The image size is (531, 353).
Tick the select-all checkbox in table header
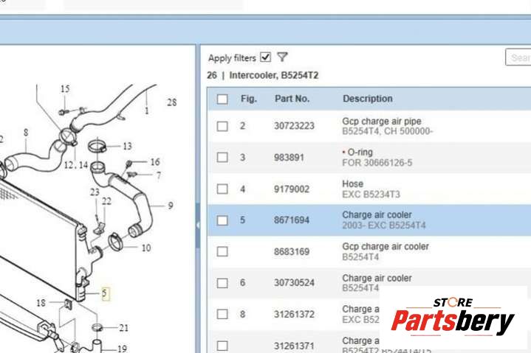coord(222,99)
